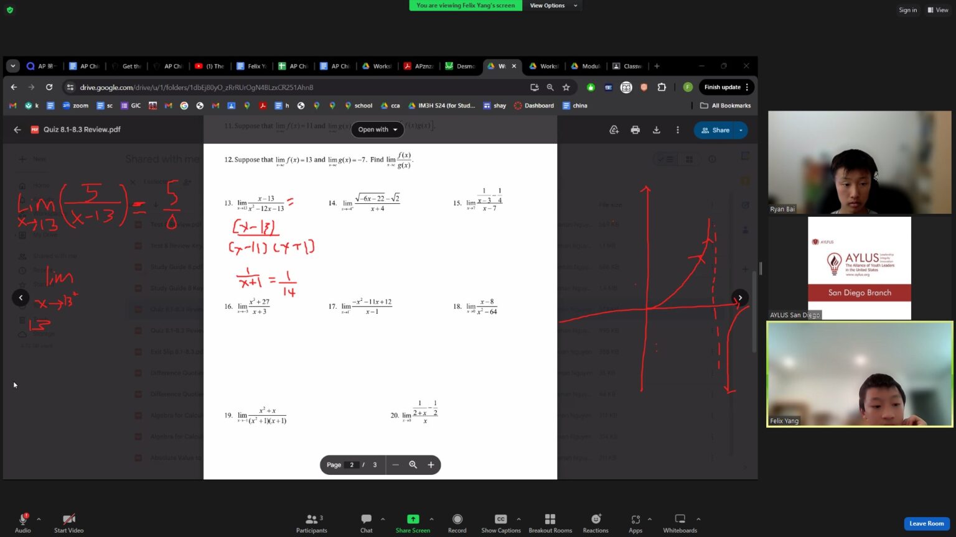956x537 pixels.
Task: Select Ryan Bai's video thumbnail
Action: pyautogui.click(x=860, y=162)
